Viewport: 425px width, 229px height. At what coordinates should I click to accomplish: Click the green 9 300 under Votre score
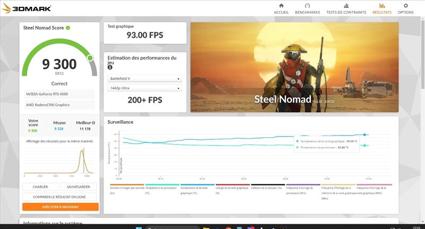[33, 131]
